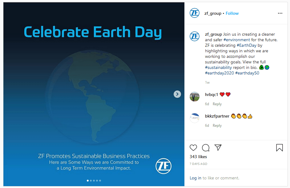Follow the zf_group account
The width and height of the screenshot is (290, 188).
232,13
